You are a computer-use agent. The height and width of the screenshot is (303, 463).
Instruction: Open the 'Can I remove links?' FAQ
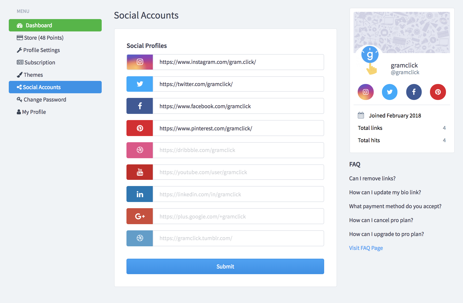[372, 178]
